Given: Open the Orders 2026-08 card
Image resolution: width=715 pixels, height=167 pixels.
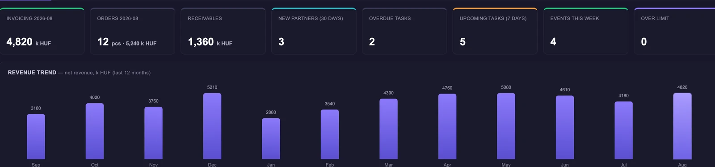Looking at the screenshot, I should pyautogui.click(x=132, y=31).
